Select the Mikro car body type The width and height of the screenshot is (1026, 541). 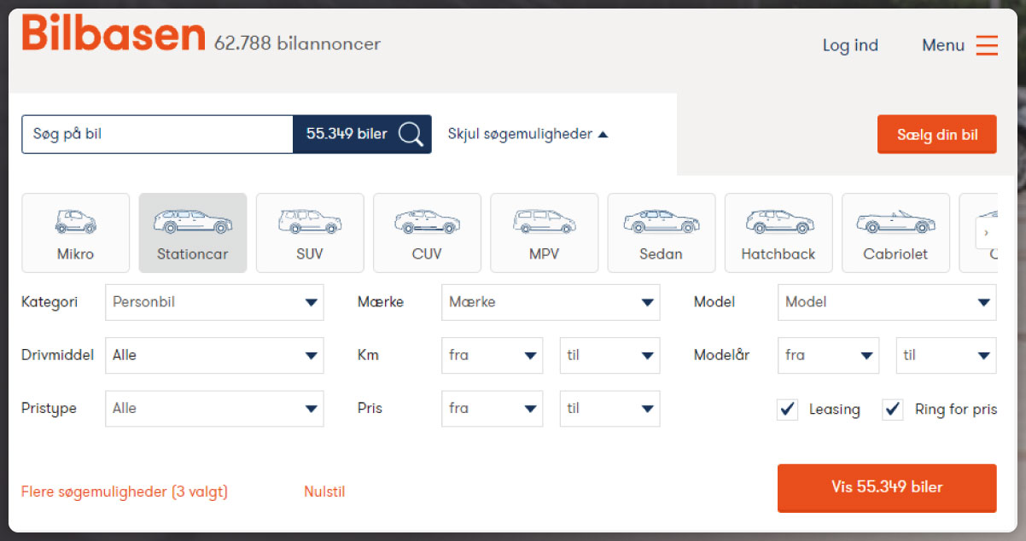75,233
